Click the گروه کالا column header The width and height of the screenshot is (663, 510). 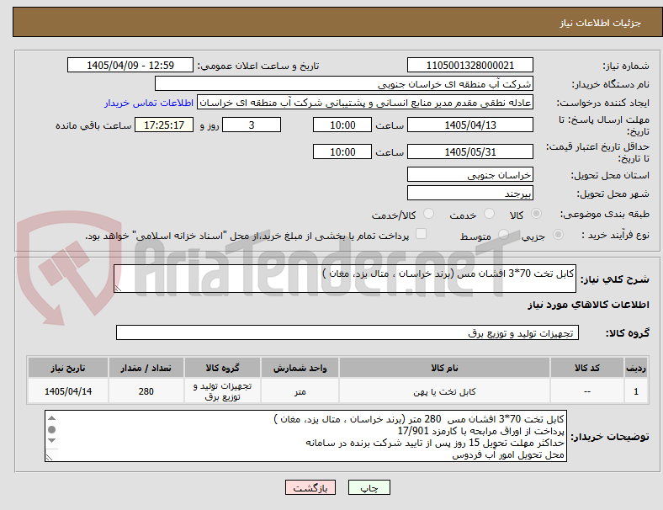222,368
